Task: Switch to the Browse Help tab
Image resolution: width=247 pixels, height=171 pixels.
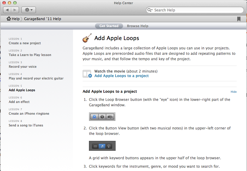Action: (138, 26)
